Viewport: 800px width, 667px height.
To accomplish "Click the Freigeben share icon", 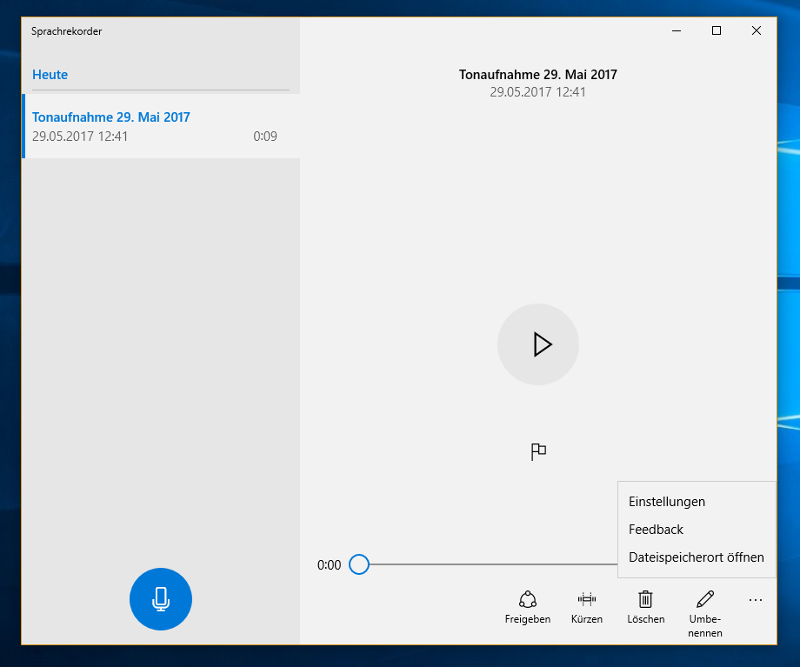I will coord(527,606).
